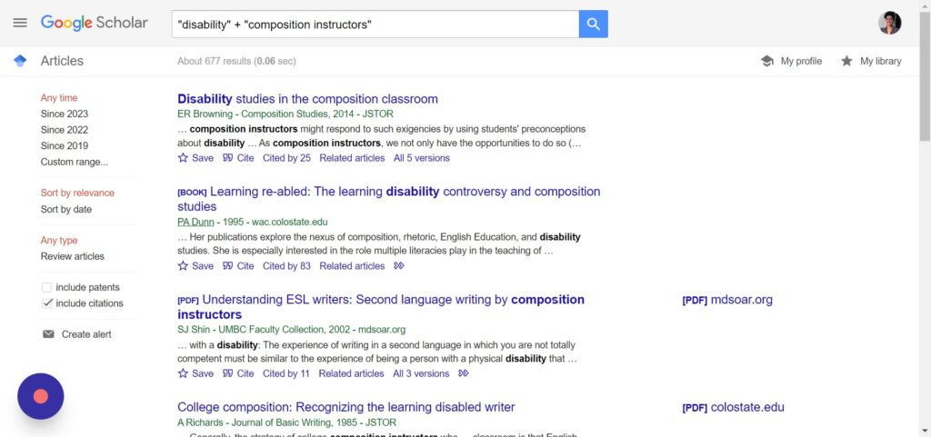931x437 pixels.
Task: View Cited by 11 for ESL writers article
Action: [x=286, y=373]
